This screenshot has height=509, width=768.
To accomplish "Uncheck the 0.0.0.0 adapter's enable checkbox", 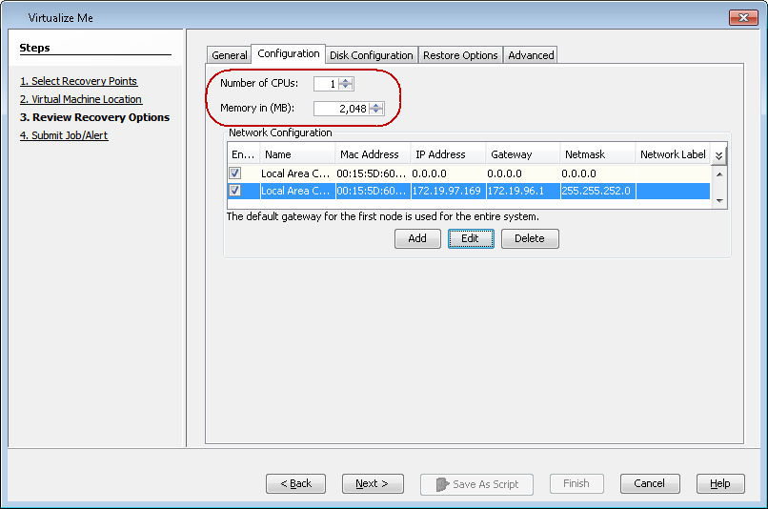I will [x=235, y=173].
